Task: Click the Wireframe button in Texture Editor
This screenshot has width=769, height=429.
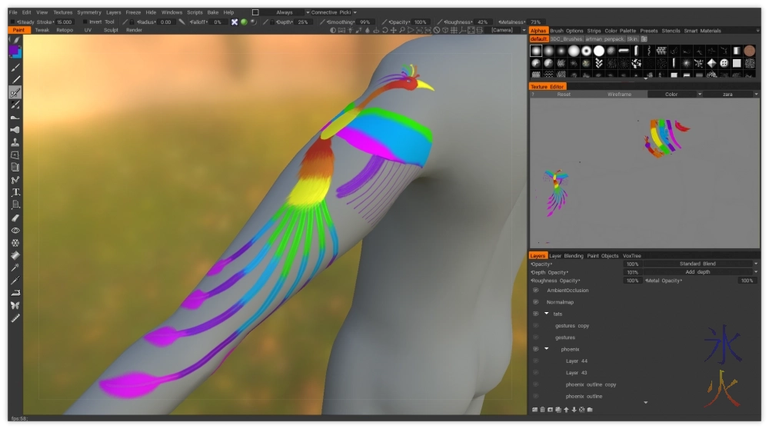Action: (618, 94)
